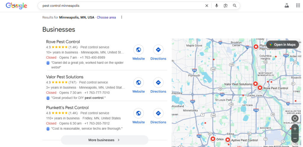Open Plunkett's Pest Control website globe icon
The image size is (303, 147).
[x=138, y=113]
